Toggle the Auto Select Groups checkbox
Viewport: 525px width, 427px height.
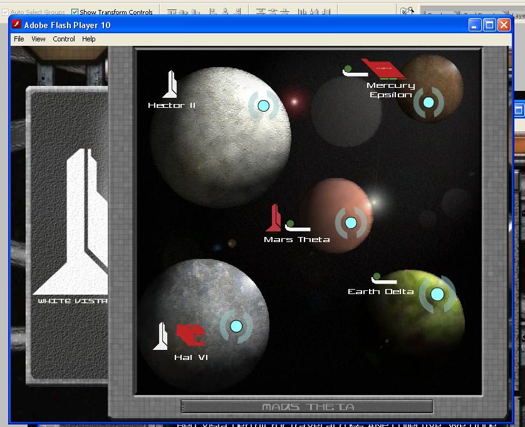(x=5, y=12)
